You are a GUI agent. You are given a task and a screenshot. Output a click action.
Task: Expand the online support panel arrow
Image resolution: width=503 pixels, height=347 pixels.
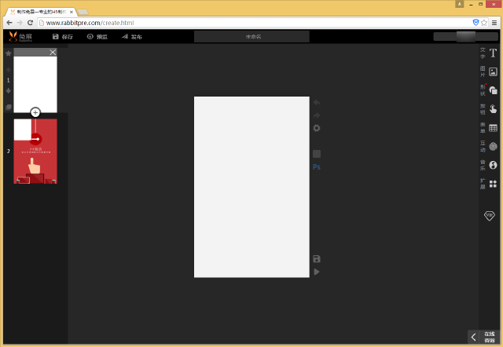(473, 337)
